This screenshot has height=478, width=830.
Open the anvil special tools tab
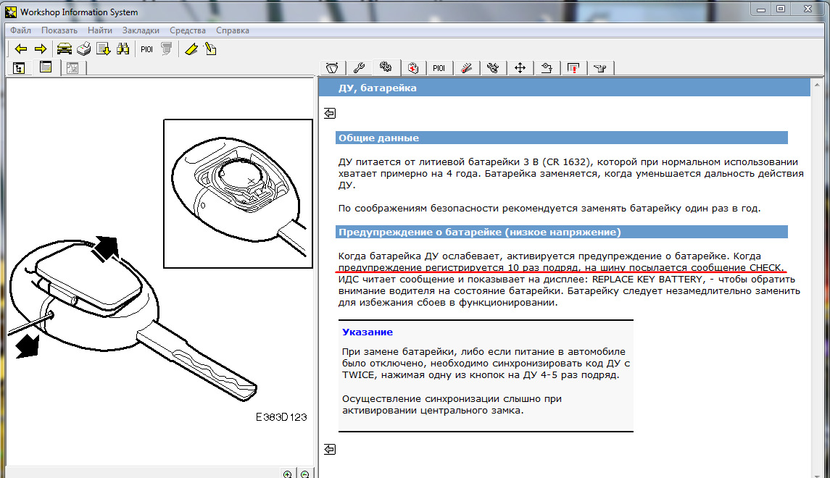[x=600, y=68]
